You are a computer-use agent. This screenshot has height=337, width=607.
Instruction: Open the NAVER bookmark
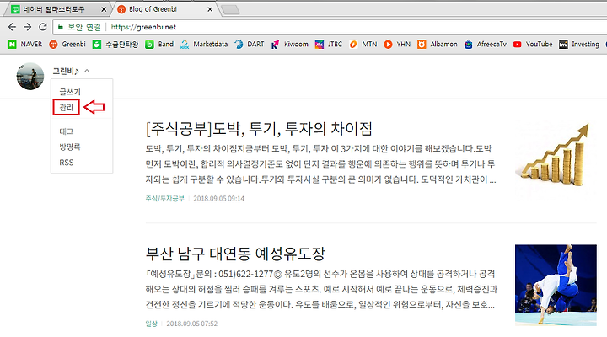pyautogui.click(x=24, y=44)
